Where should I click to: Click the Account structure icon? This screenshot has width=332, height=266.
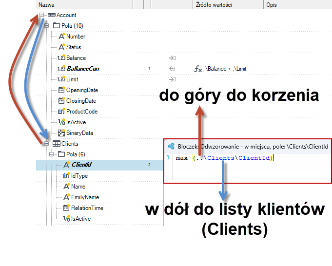[x=52, y=15]
